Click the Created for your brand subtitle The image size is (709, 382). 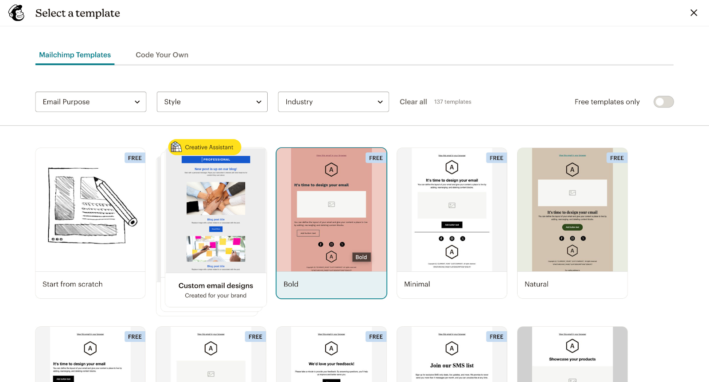pos(216,296)
